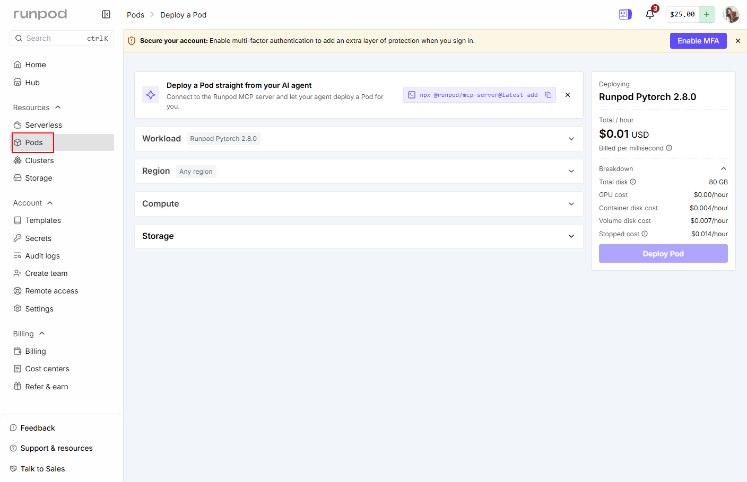Add credits with the plus button
This screenshot has height=482, width=747.
pyautogui.click(x=707, y=14)
